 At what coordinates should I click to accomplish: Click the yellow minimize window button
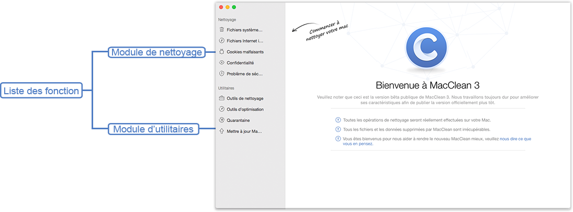tap(227, 7)
